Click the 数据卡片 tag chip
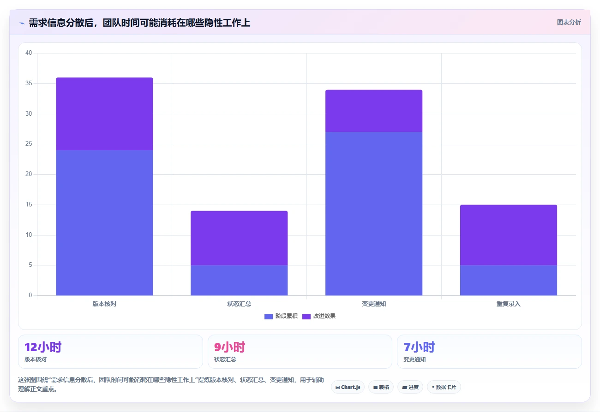The image size is (600, 412). 444,387
